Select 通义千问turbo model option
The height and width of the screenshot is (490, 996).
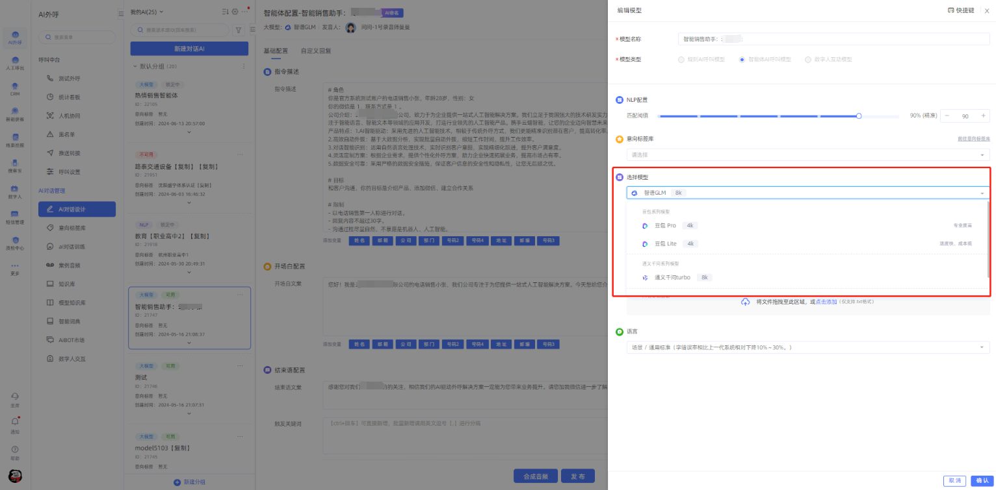click(672, 277)
